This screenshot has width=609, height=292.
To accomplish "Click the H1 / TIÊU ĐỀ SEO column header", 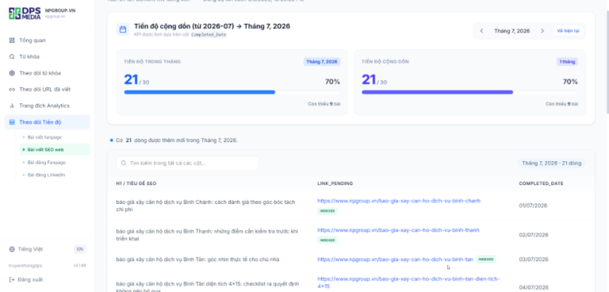I will tap(136, 183).
